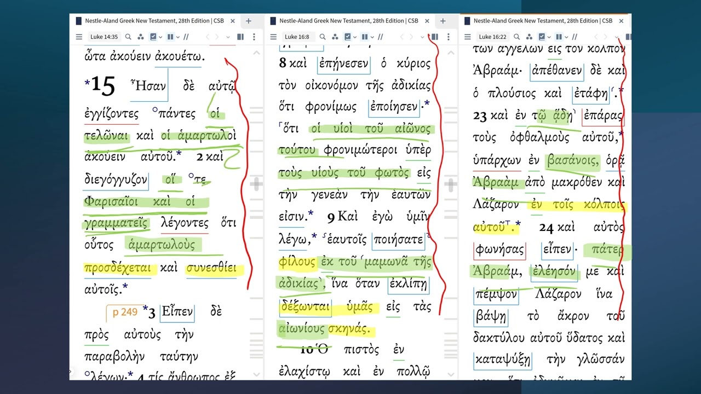Toggle parallel columns view in Luke 14:35 panel
Viewport: 701px width, 394px height.
pyautogui.click(x=170, y=37)
